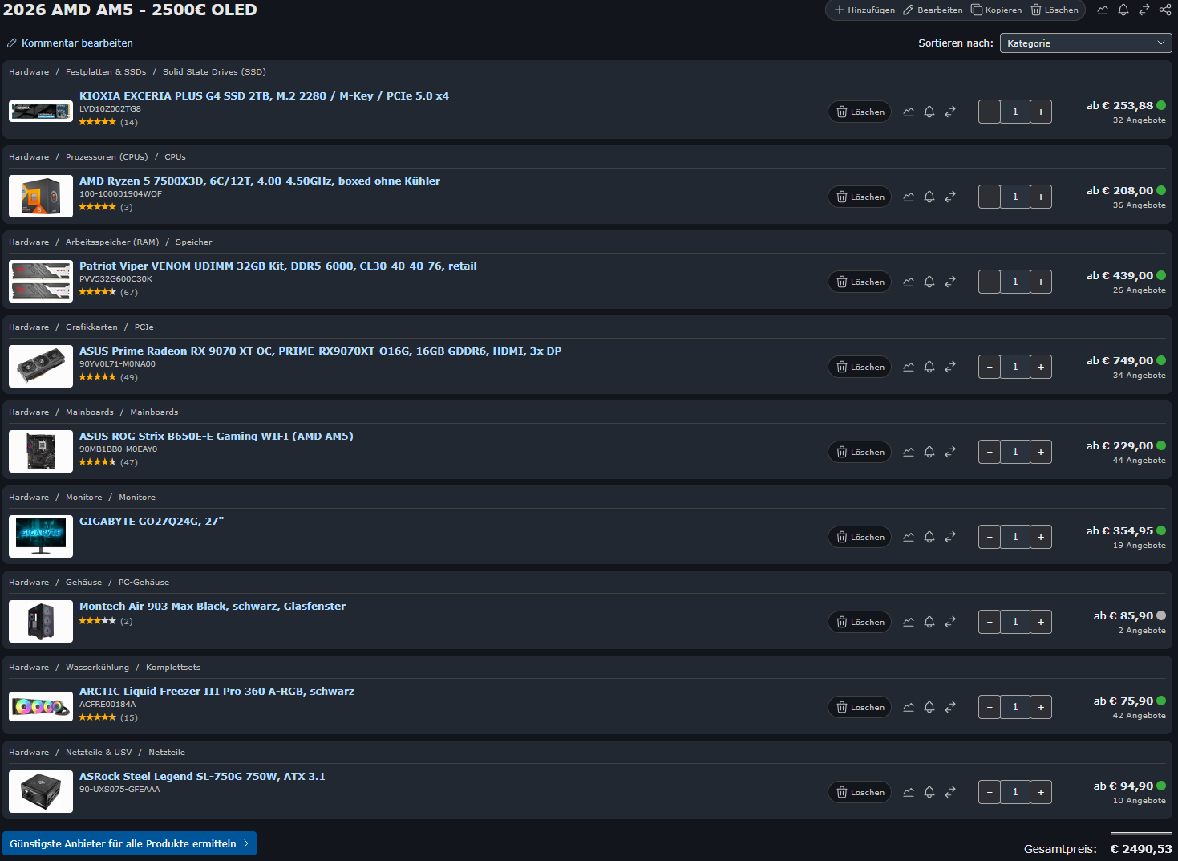Set price alert bell for GIGABYTE GO27Q24G monitor
Viewport: 1178px width, 861px height.
tap(929, 537)
